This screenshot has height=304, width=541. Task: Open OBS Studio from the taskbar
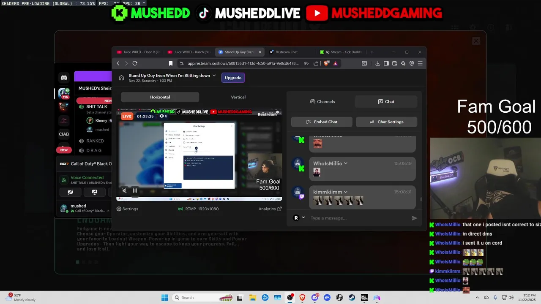tap(290, 298)
